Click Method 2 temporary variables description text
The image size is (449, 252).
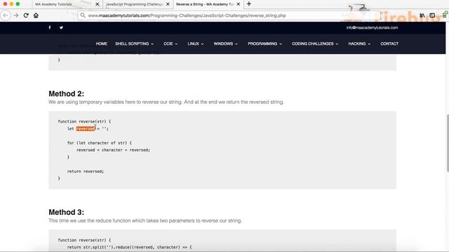click(x=166, y=102)
